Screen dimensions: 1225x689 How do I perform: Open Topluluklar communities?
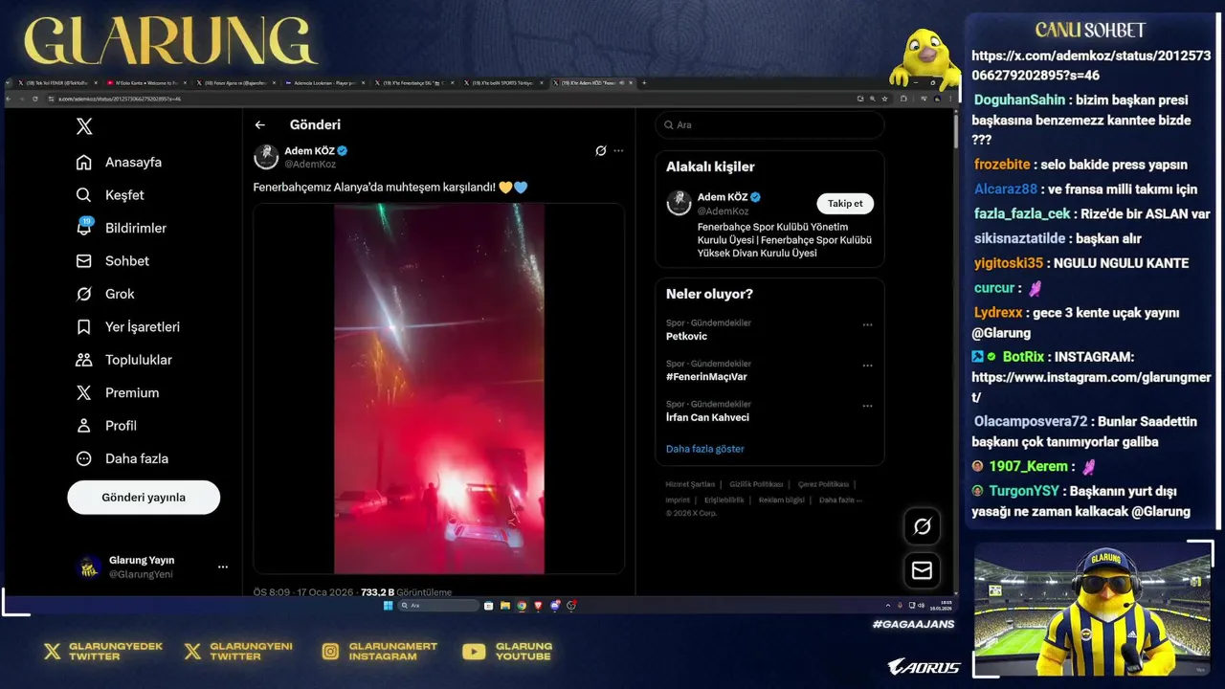point(124,360)
